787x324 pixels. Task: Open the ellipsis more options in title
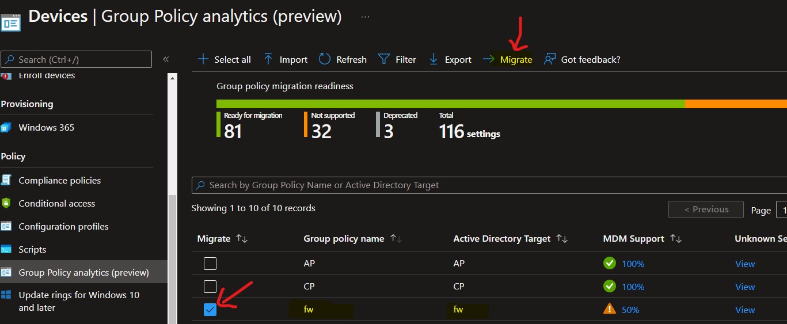pos(365,17)
